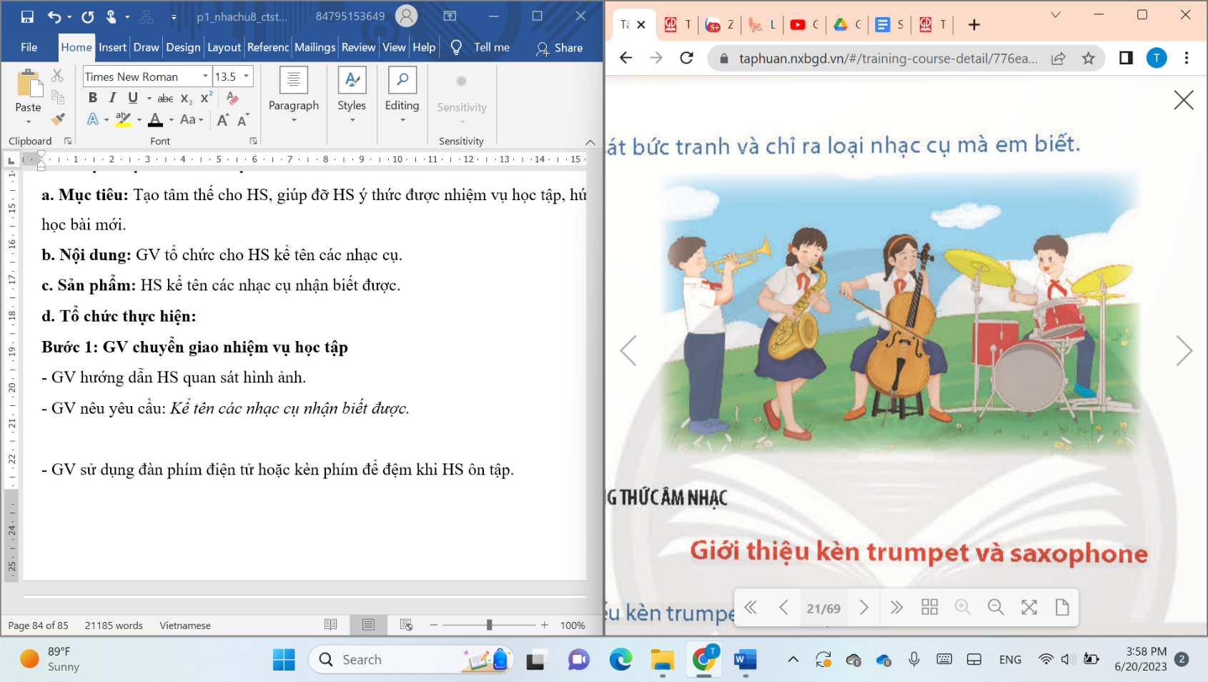1208x682 pixels.
Task: Click the Cut scissors icon
Action: click(58, 75)
